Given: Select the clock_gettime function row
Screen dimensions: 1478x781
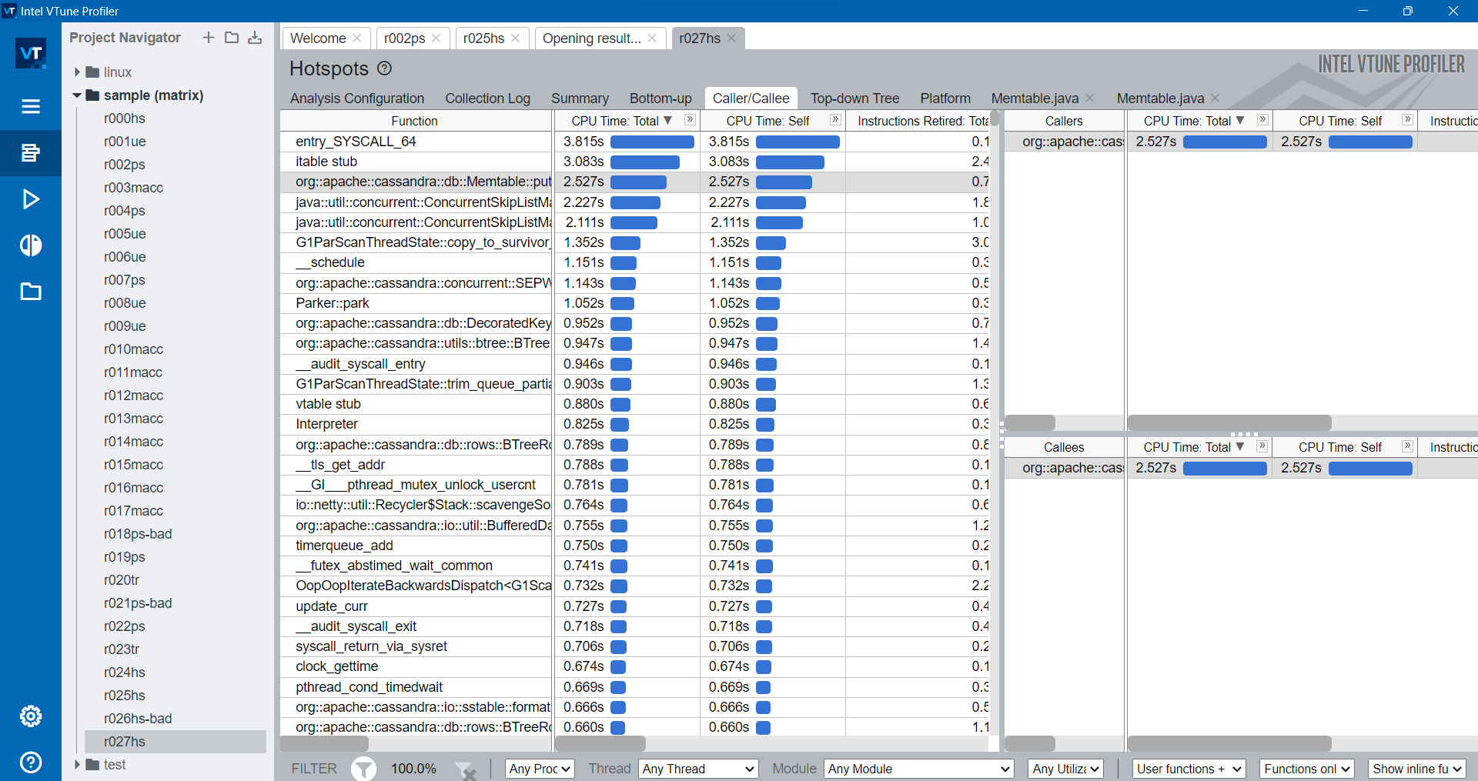Looking at the screenshot, I should click(x=635, y=666).
